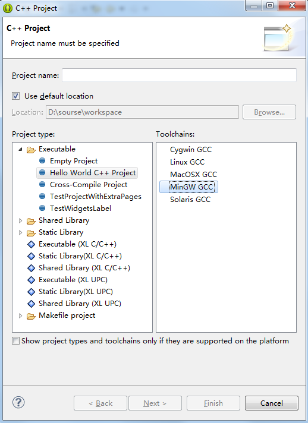The image size is (308, 423).
Task: Click the Executable folder icon
Action: 32,150
